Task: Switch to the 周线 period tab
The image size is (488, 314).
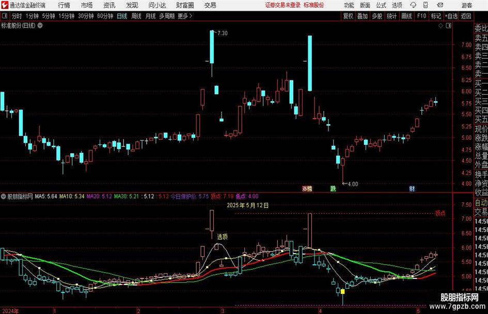Action: coord(136,16)
